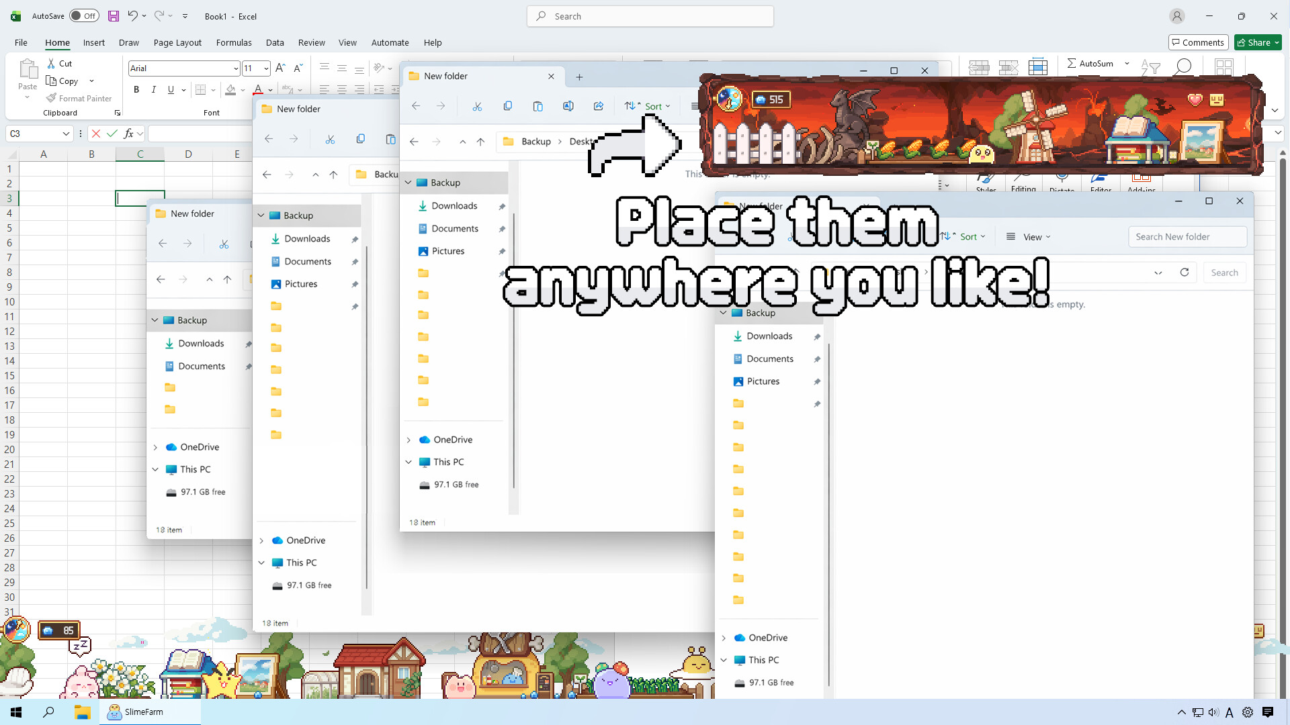Open File Explorer from the taskbar

(x=82, y=712)
